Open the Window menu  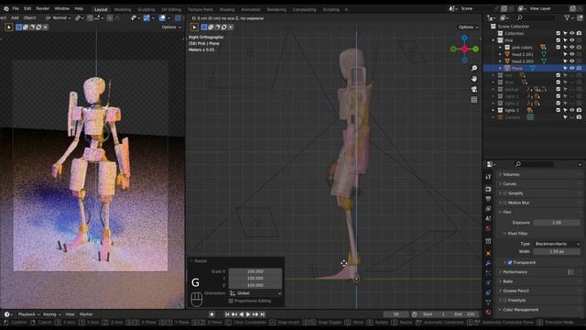tap(61, 8)
